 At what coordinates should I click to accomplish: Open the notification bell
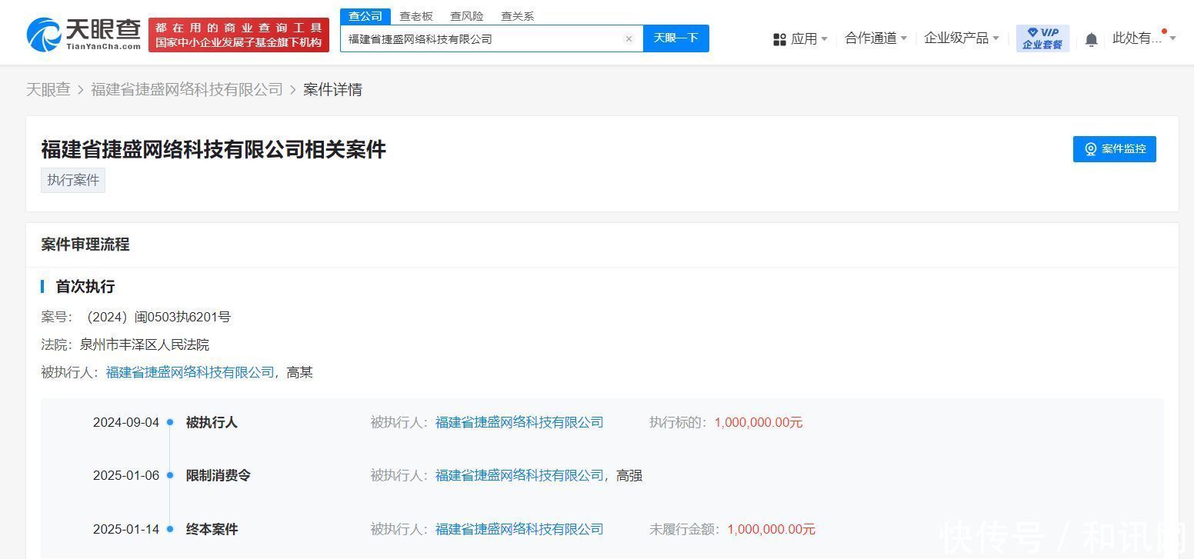pyautogui.click(x=1091, y=39)
